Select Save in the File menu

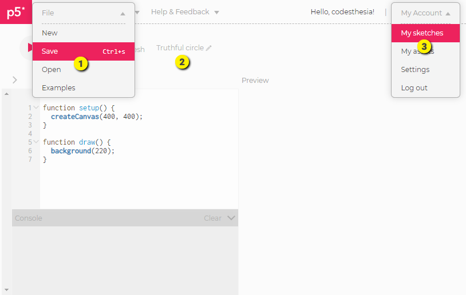[x=50, y=51]
